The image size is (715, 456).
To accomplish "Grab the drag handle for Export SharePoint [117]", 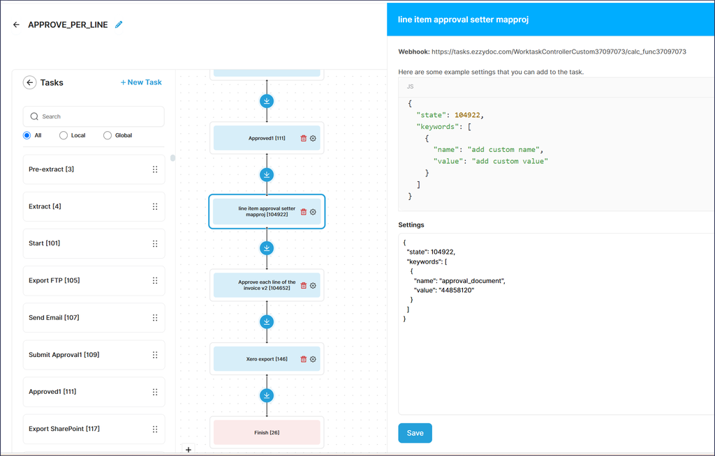I will (x=155, y=429).
